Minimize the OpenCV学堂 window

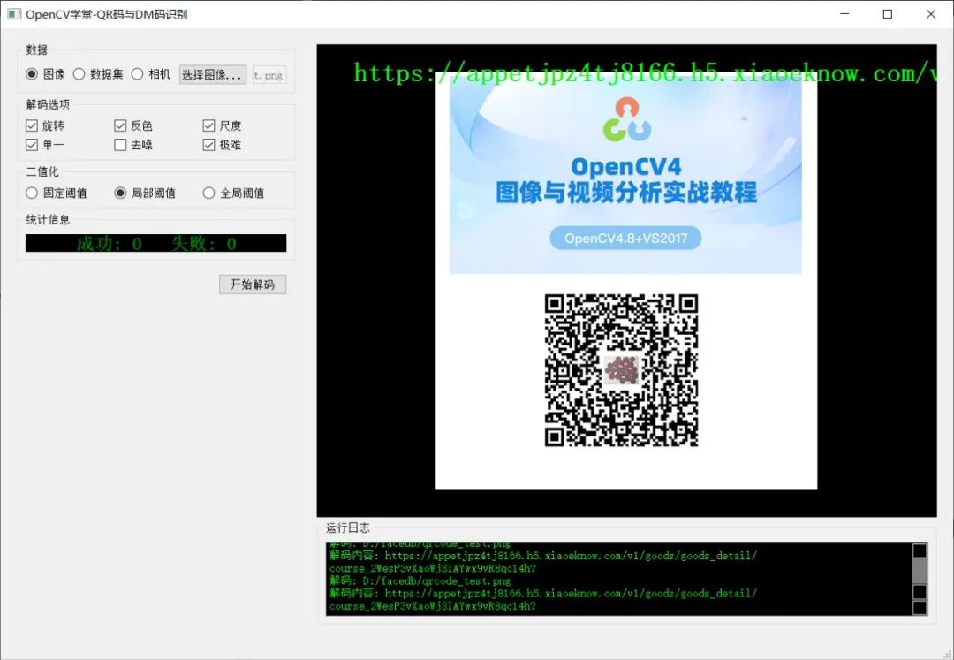[x=844, y=14]
